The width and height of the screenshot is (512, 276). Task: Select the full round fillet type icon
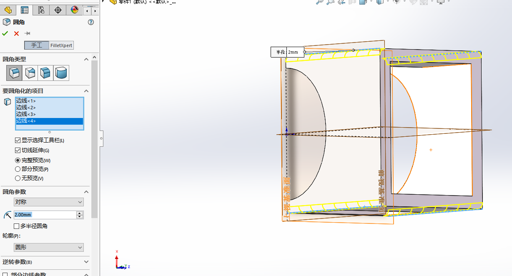(61, 73)
